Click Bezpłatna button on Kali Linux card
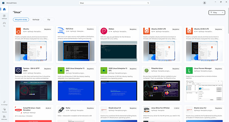 90,29
